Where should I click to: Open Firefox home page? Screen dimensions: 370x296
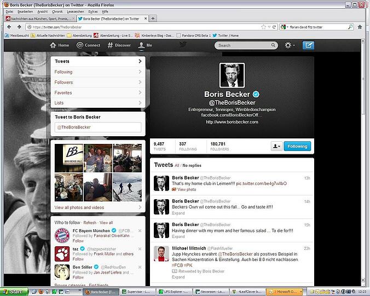360,27
